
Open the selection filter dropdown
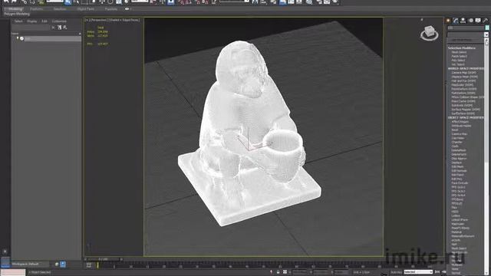[54, 2]
